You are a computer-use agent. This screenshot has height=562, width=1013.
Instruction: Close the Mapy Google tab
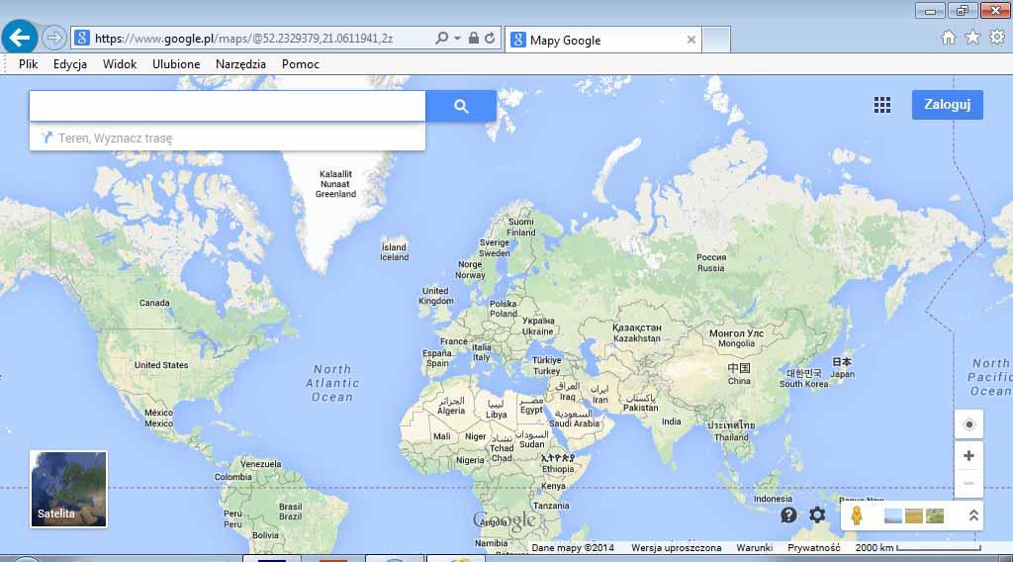pos(691,40)
